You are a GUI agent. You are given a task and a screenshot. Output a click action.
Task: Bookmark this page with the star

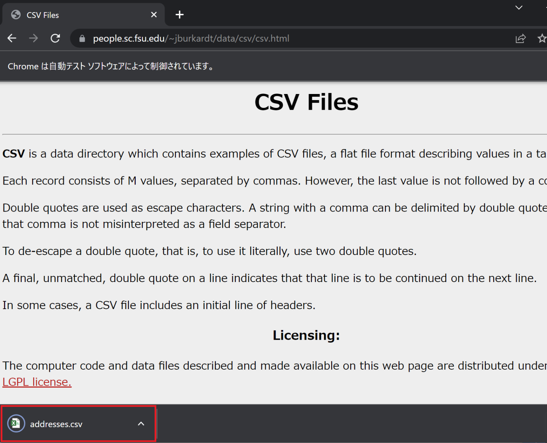[542, 38]
